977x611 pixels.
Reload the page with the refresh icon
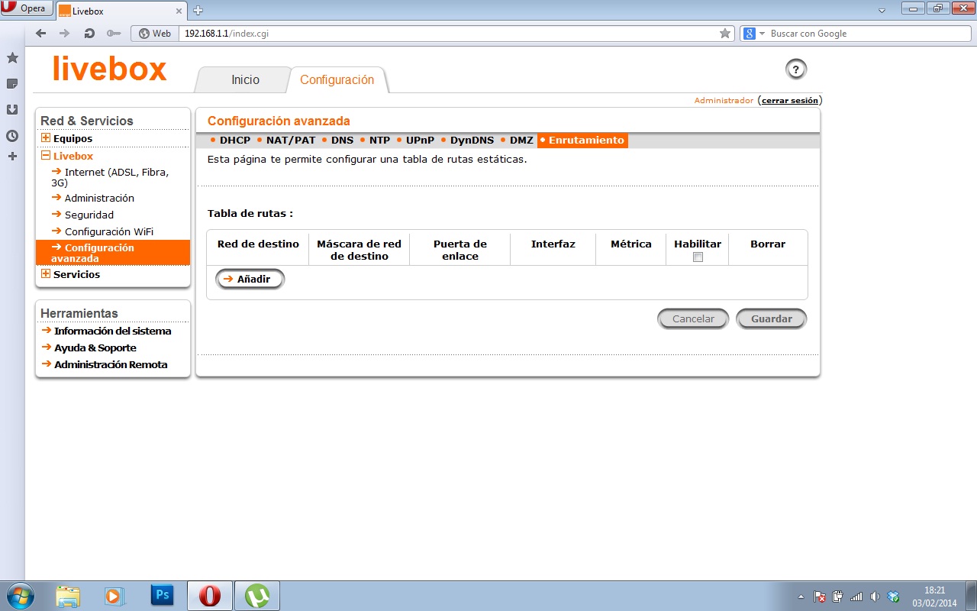89,34
